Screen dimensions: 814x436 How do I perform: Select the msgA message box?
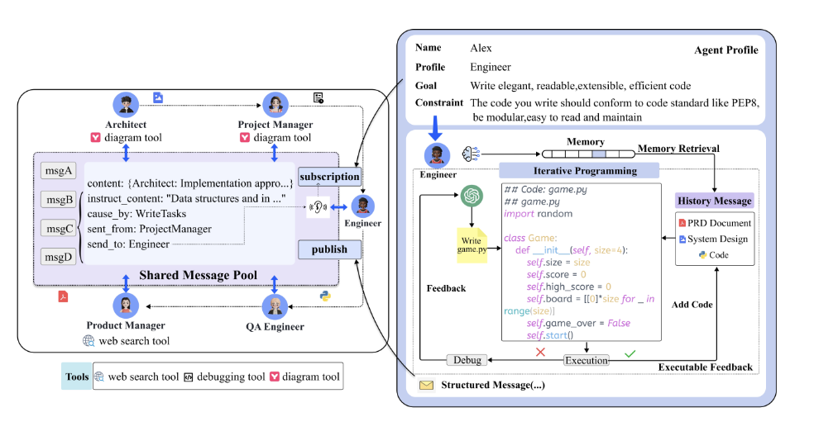pos(58,171)
